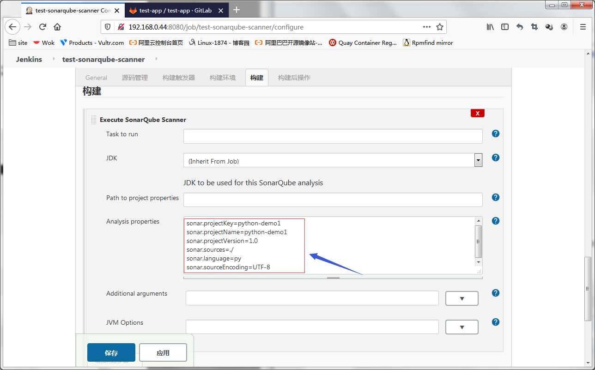
Task: Click the insecure connection lock icon
Action: [x=121, y=27]
